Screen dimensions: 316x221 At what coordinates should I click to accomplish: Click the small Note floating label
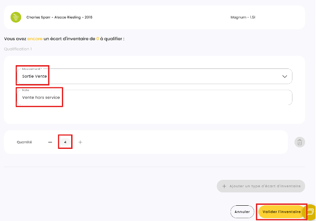pos(25,90)
